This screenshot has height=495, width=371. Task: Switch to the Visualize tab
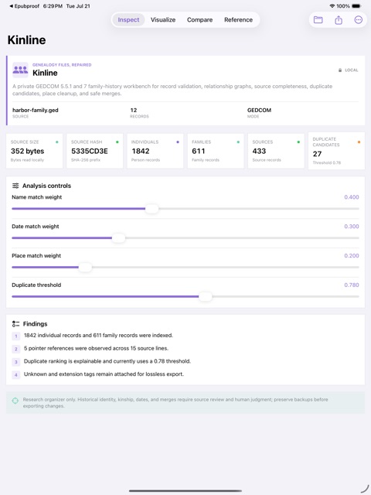coord(163,19)
